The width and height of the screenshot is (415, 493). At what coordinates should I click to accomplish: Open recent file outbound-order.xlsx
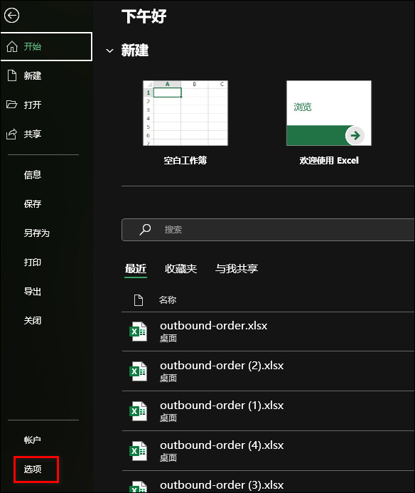tap(268, 332)
